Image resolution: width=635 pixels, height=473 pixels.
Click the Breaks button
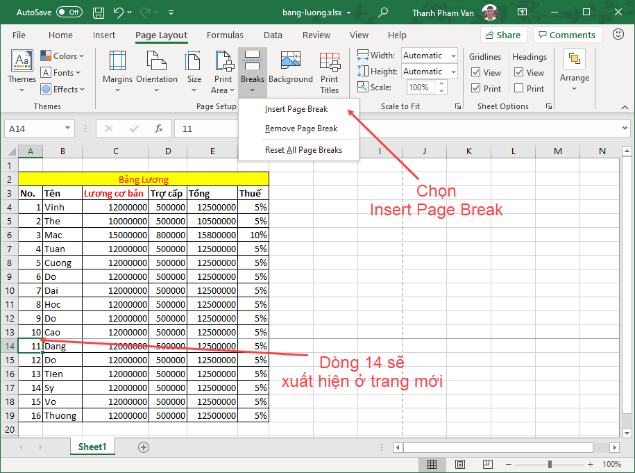point(253,72)
